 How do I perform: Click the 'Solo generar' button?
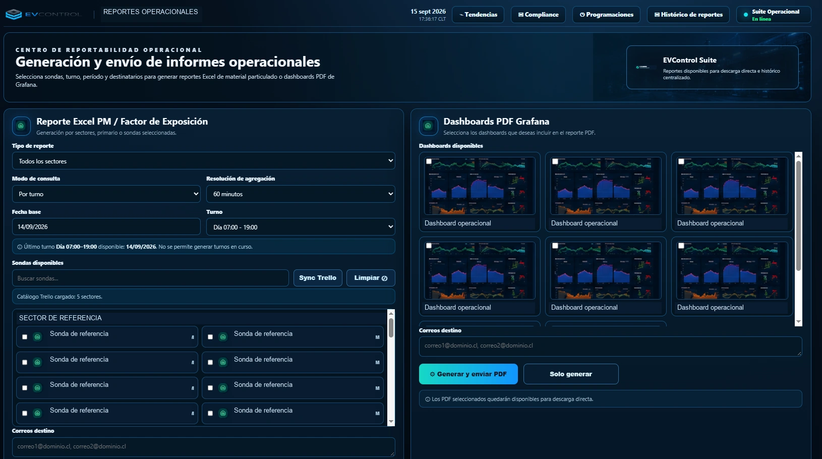click(x=571, y=374)
